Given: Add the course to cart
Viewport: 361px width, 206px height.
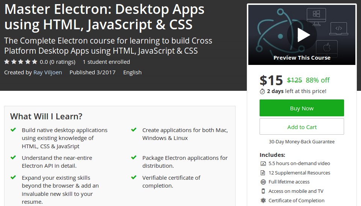Looking at the screenshot, I should (302, 127).
